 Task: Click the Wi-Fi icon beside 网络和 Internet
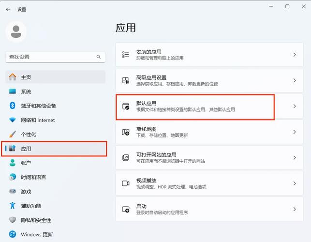(x=13, y=120)
